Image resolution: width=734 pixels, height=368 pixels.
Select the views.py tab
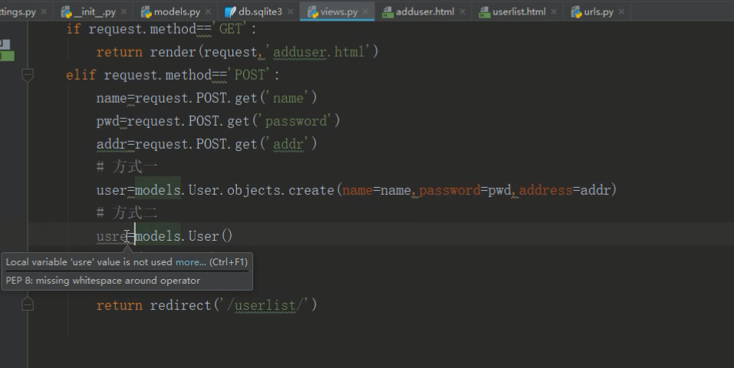(338, 11)
